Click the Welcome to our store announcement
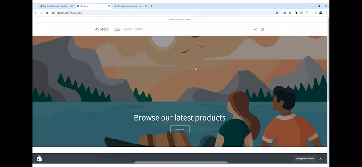This screenshot has width=362, height=167. point(180,19)
